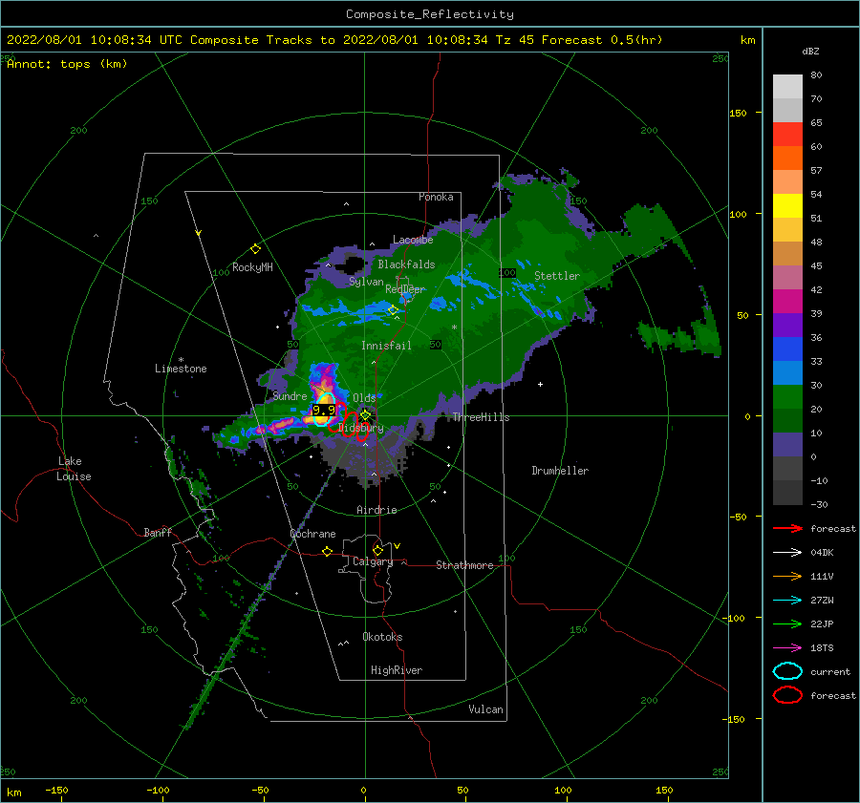
Task: Click the dBZ legend heading
Action: tap(810, 51)
